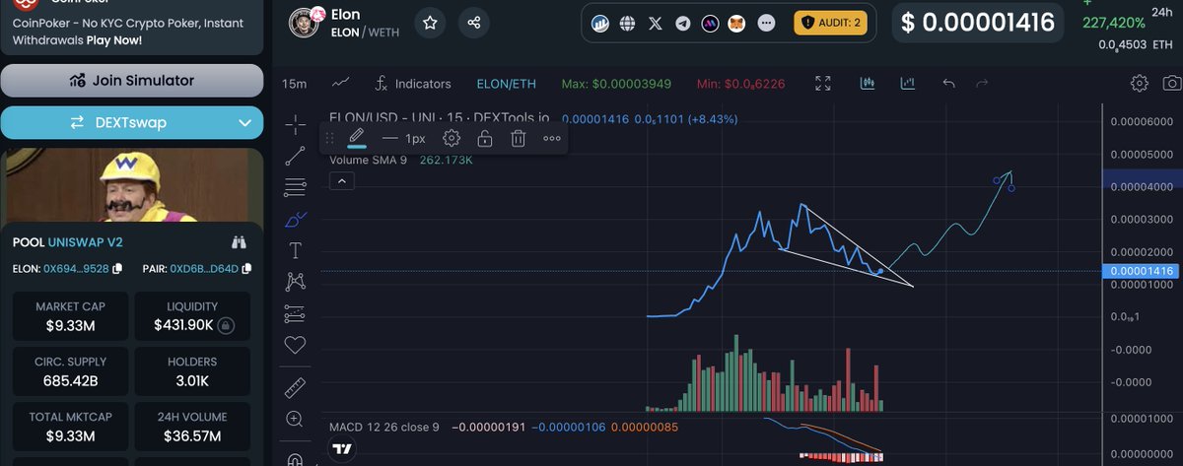The width and height of the screenshot is (1183, 466).
Task: Open the token's Telegram icon
Action: click(x=682, y=23)
